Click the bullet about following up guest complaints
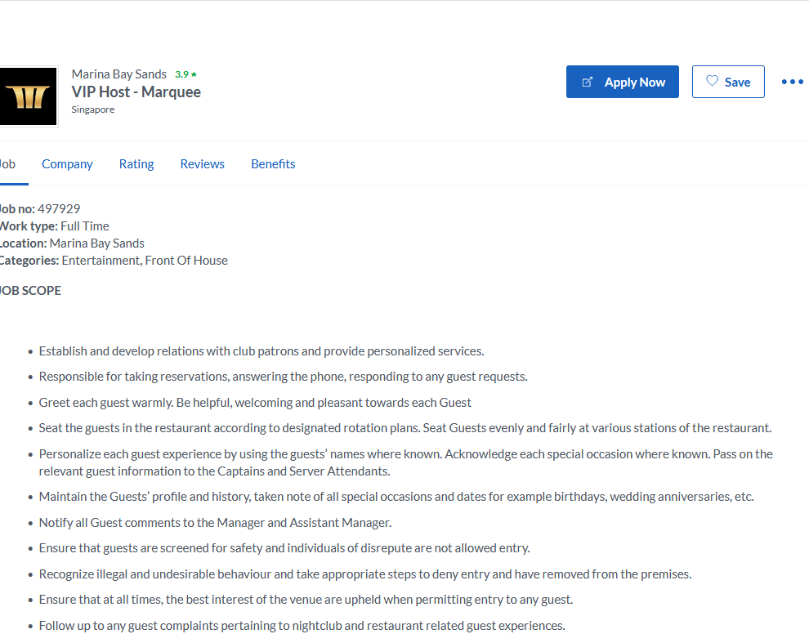809x634 pixels. click(302, 626)
